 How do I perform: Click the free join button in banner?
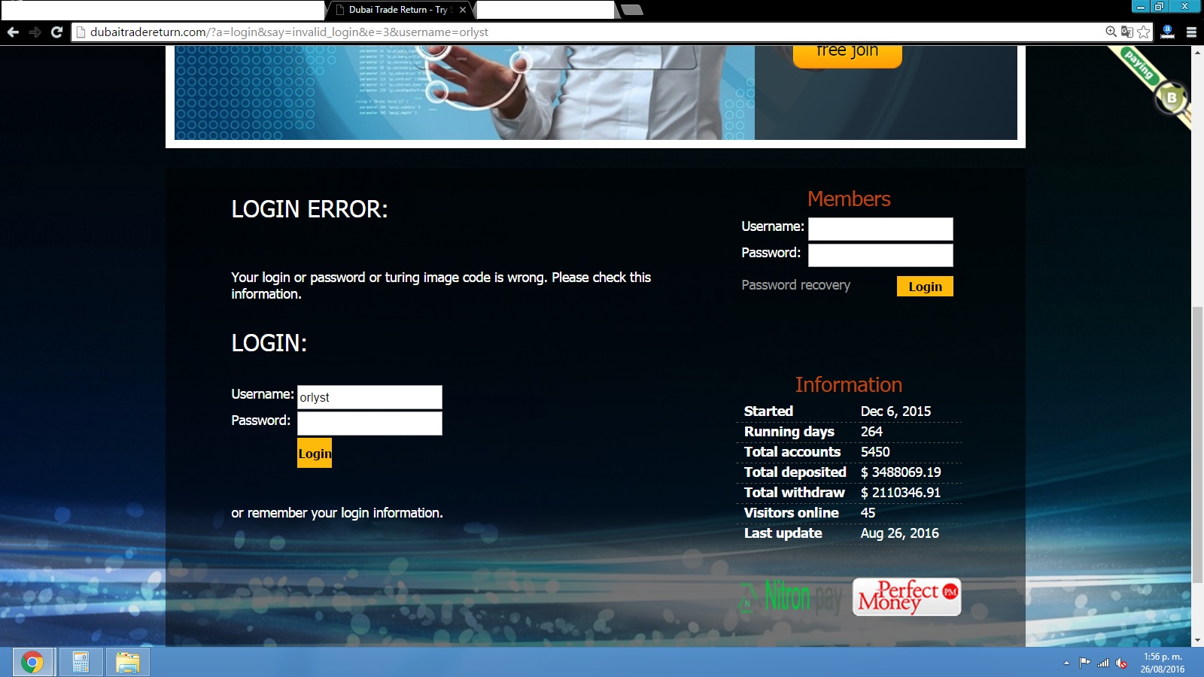coord(847,53)
